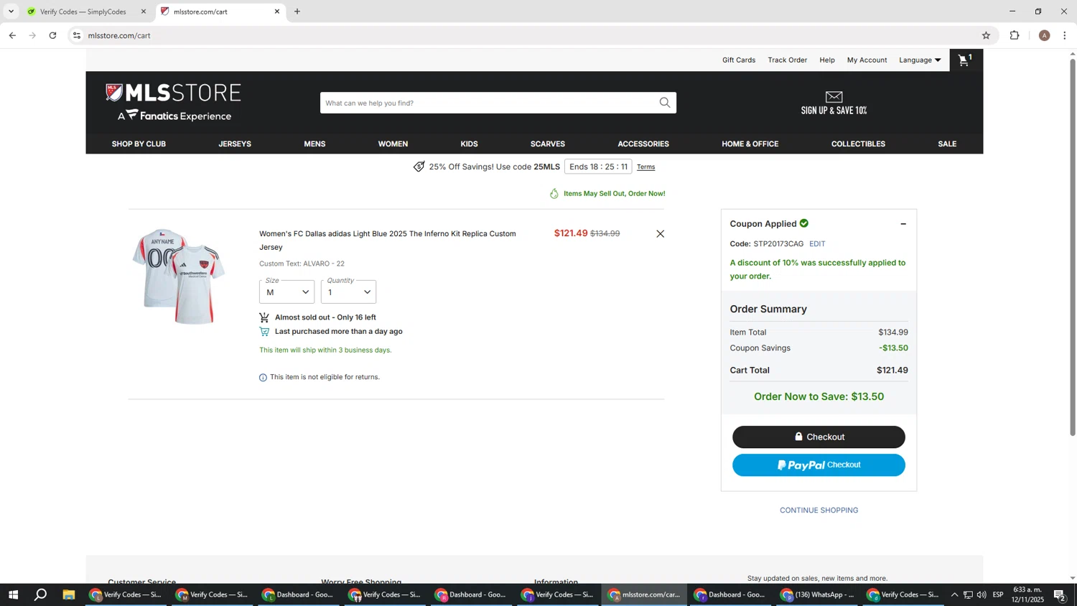1077x606 pixels.
Task: Open a new browser tab
Action: coord(297,11)
